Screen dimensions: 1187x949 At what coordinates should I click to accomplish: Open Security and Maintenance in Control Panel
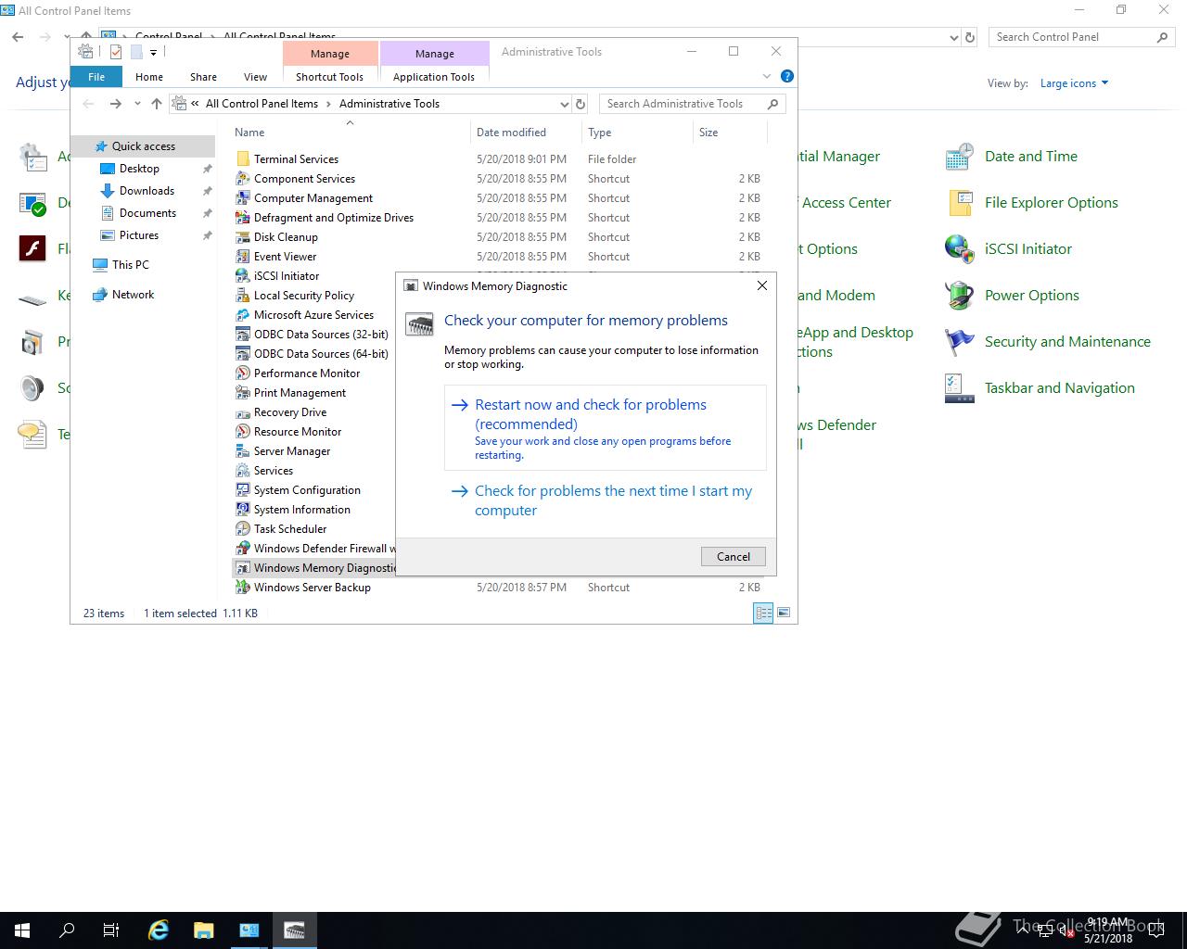1067,342
